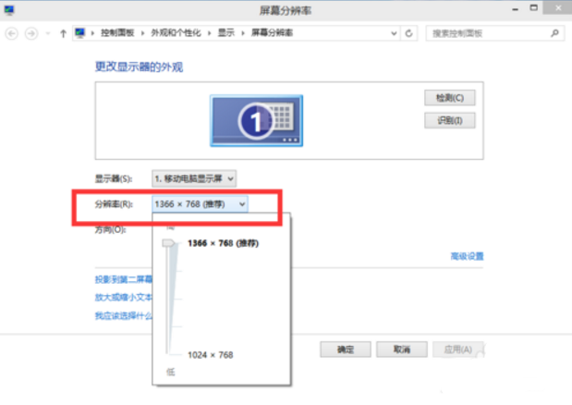The width and height of the screenshot is (572, 405).
Task: Confirm changes with 确定 button
Action: [x=346, y=350]
